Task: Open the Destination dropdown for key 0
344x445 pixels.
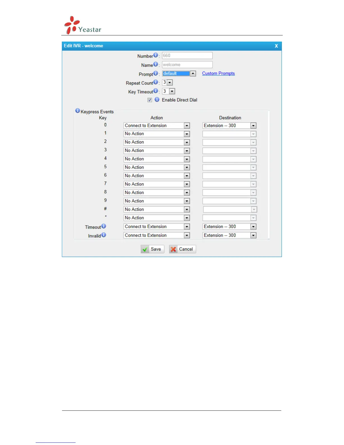Action: point(229,126)
